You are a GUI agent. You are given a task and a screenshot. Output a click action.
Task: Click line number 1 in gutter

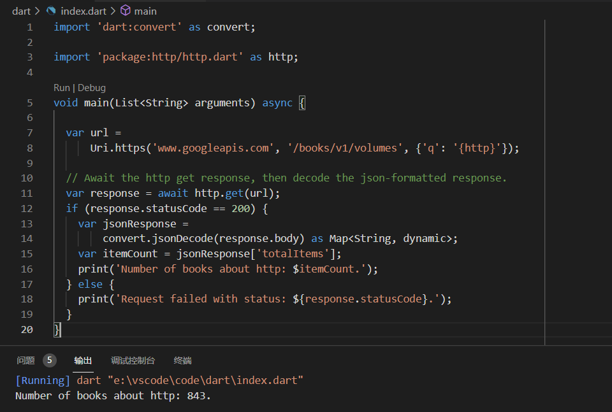(x=30, y=27)
